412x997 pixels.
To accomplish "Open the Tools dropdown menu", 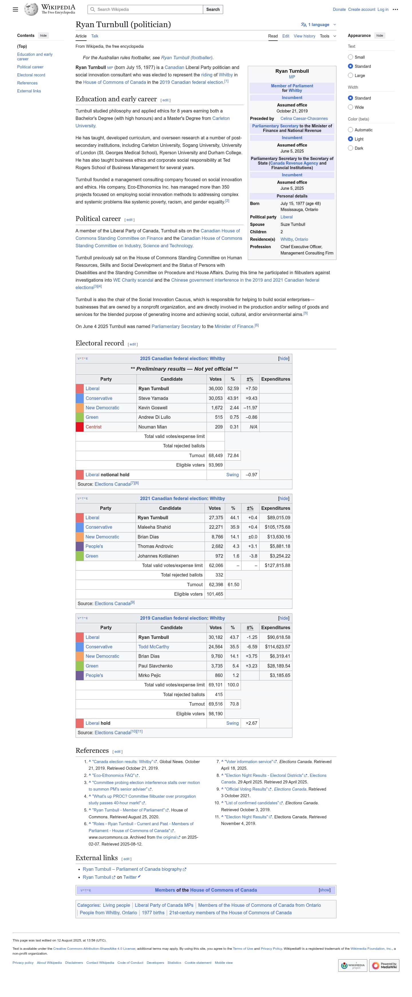I will pos(328,36).
